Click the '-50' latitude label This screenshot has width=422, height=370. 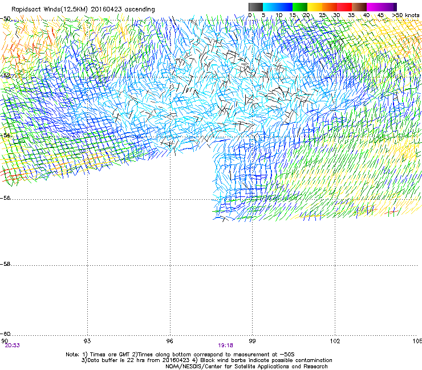pyautogui.click(x=5, y=19)
